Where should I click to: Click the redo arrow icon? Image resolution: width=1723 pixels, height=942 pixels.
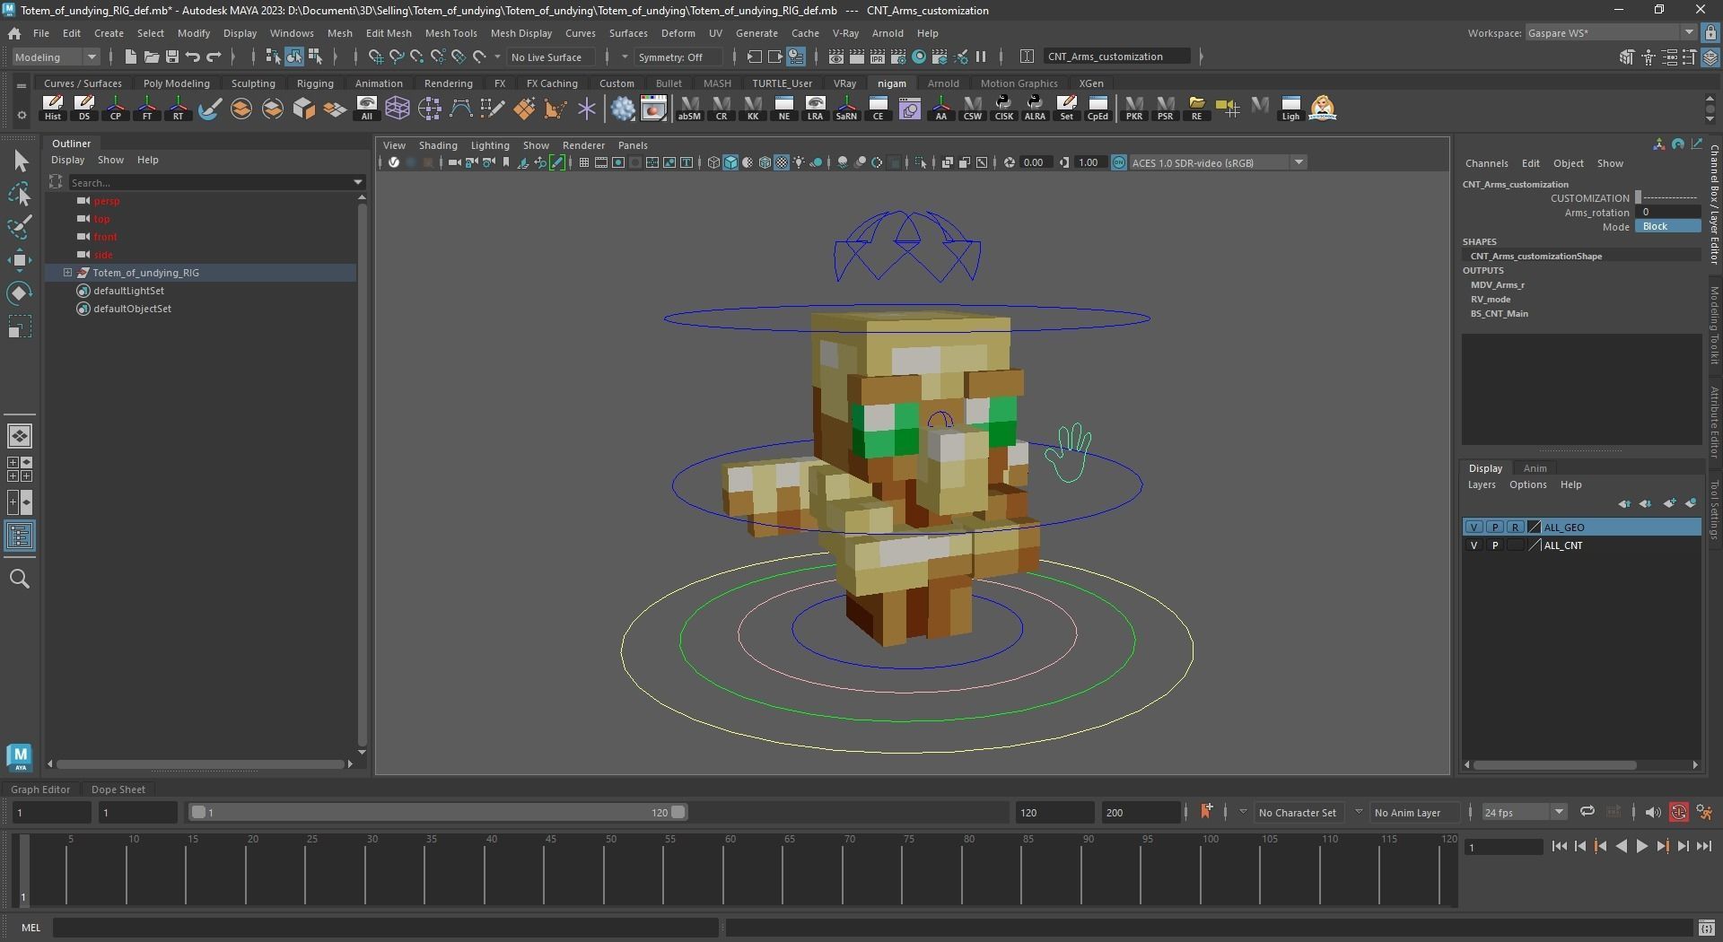click(x=214, y=57)
